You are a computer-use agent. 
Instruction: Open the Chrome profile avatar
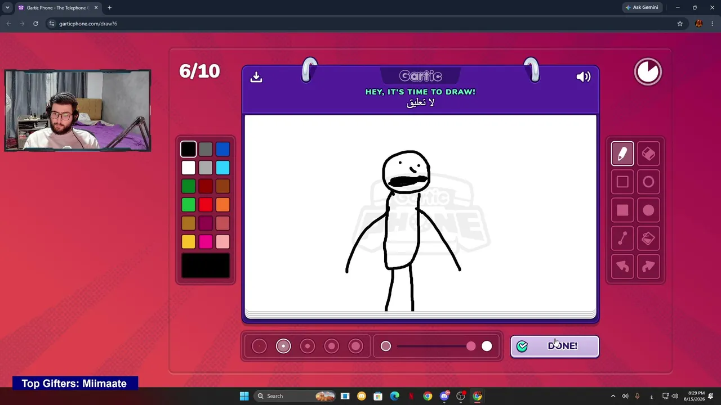pos(699,24)
